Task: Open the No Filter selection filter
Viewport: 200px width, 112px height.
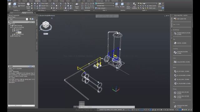Action: [x=122, y=5]
